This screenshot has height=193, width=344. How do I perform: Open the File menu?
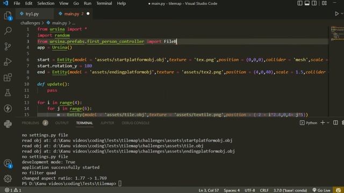coord(17,3)
